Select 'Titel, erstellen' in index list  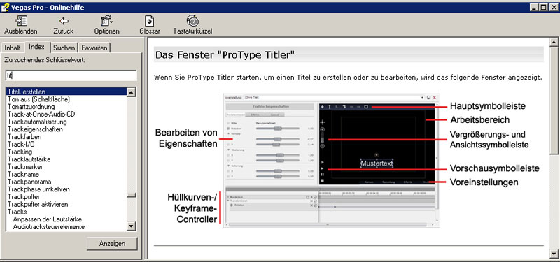click(66, 92)
